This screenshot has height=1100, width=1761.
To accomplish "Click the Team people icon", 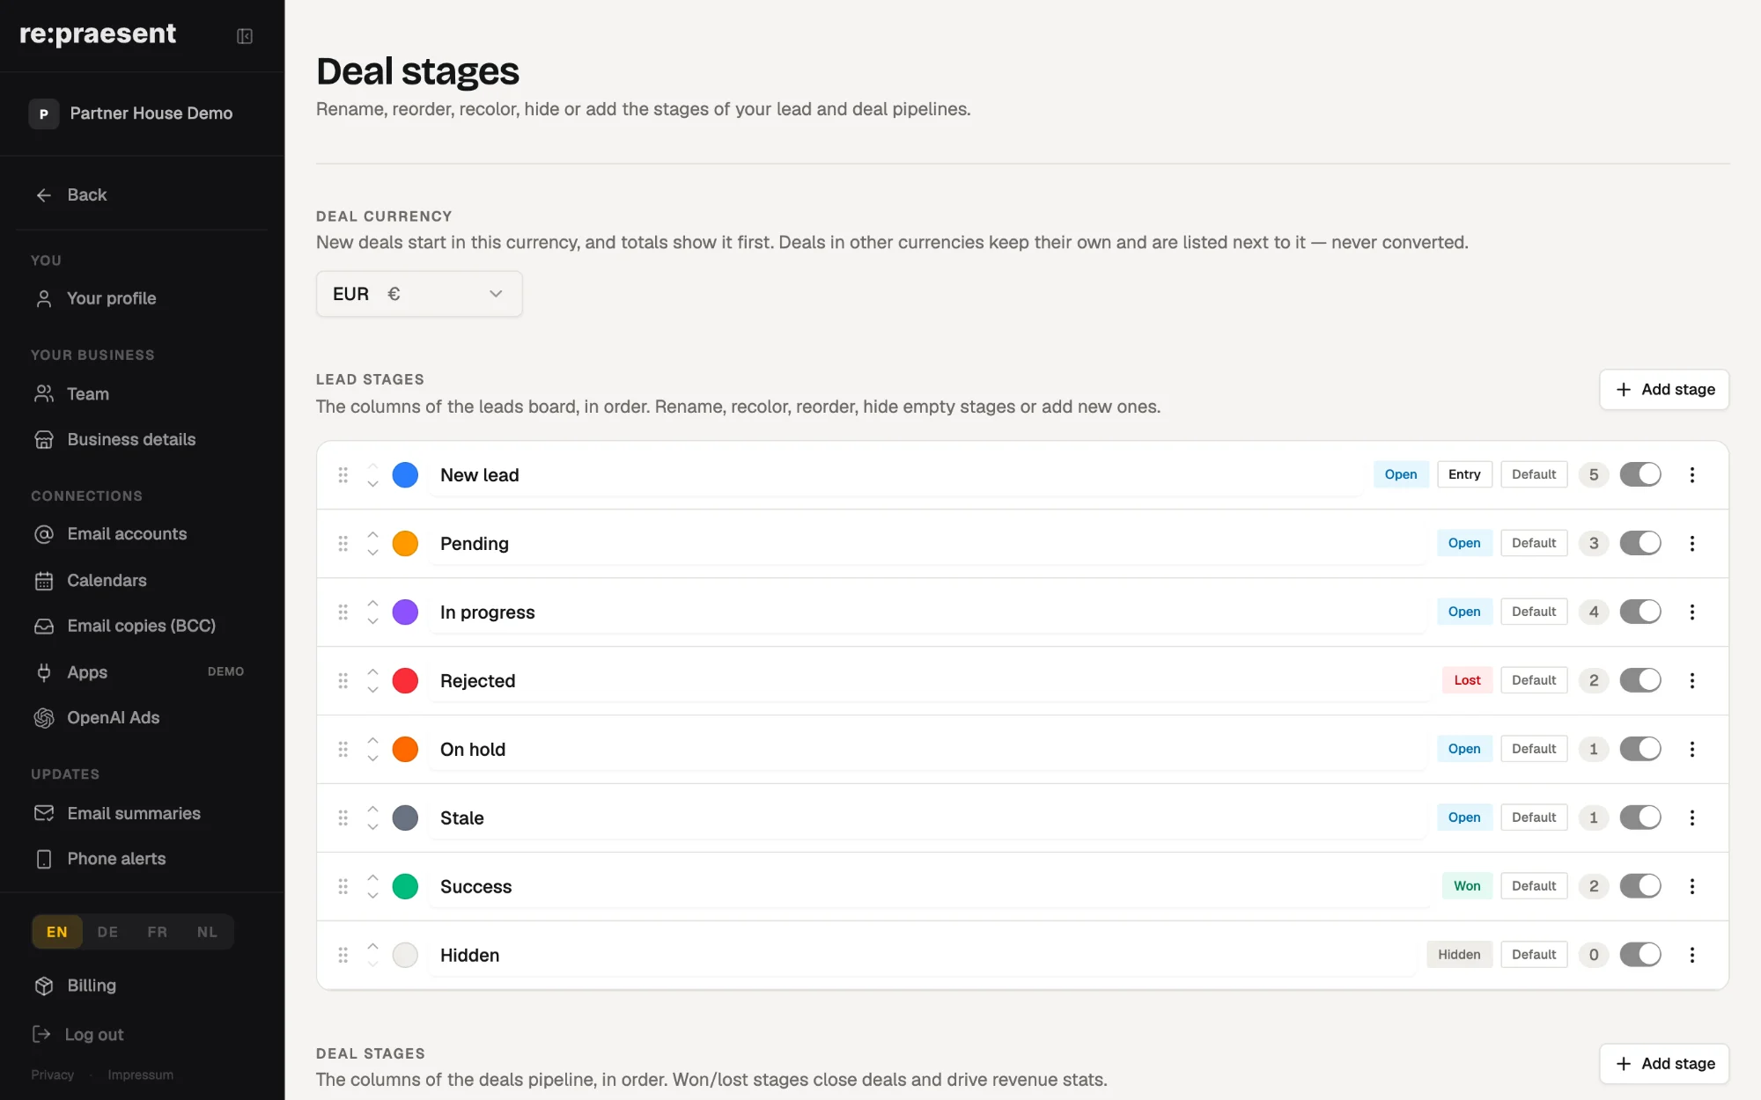I will pyautogui.click(x=44, y=394).
